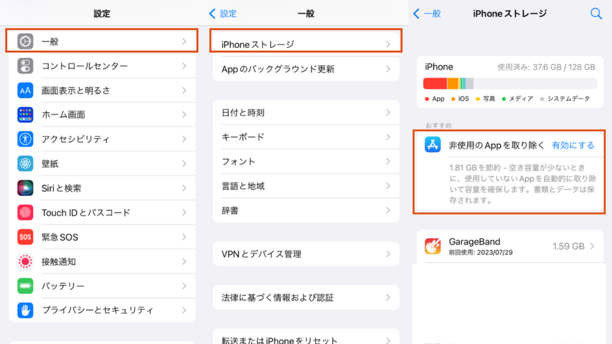Screen dimensions: 612x344
Task: Tap the コントロールセンター toggle icon
Action: [x=25, y=66]
